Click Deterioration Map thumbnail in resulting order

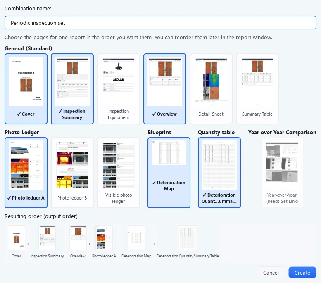click(136, 238)
